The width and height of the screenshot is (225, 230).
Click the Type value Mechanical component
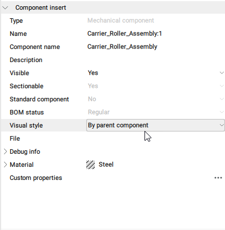click(x=120, y=20)
